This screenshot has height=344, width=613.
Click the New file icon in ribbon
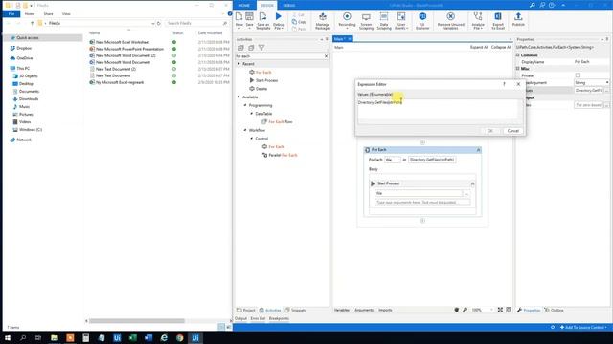tap(238, 17)
